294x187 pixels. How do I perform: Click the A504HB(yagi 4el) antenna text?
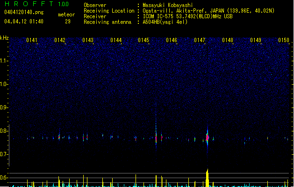point(165,22)
